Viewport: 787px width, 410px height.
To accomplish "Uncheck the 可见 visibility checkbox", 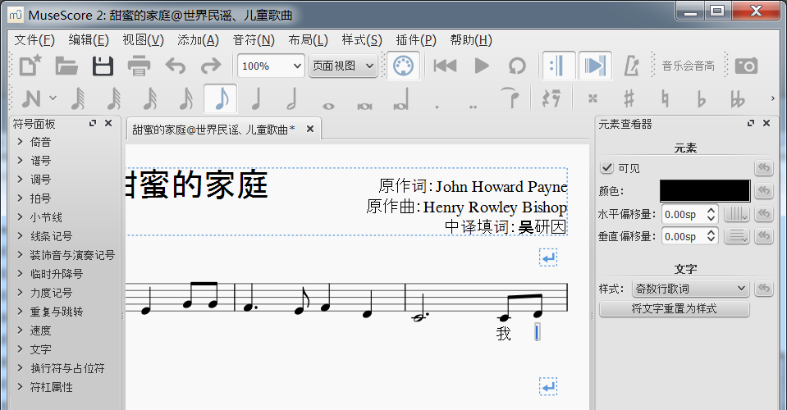I will click(x=606, y=168).
